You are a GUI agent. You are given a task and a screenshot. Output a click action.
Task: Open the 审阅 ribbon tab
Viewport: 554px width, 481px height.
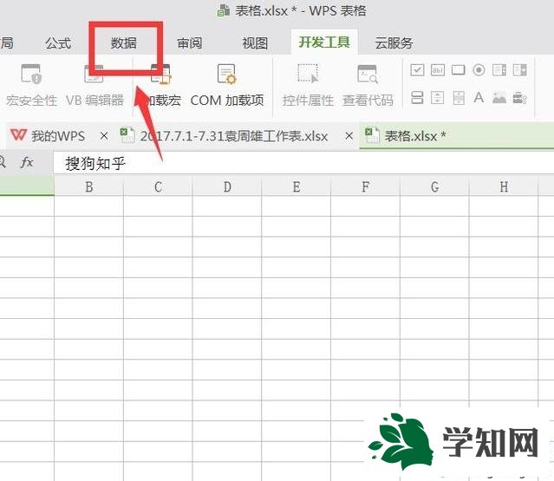tap(189, 43)
